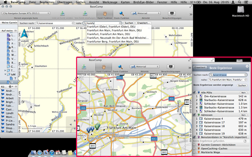This screenshot has width=252, height=157.
Task: Click the Suchen button in the main search bar
Action: click(129, 23)
